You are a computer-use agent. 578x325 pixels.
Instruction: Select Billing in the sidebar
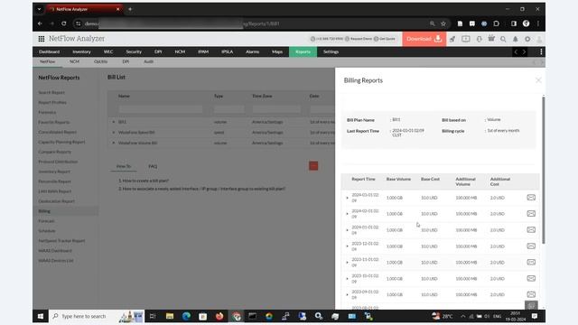[x=66, y=211]
